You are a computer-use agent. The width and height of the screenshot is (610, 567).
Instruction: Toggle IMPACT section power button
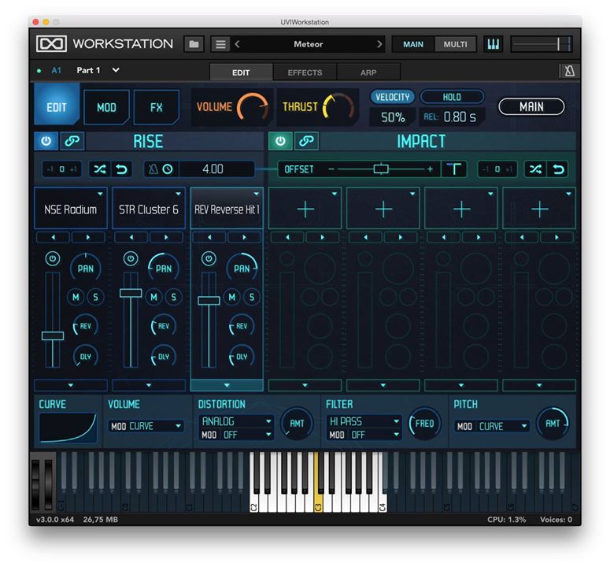pos(280,140)
